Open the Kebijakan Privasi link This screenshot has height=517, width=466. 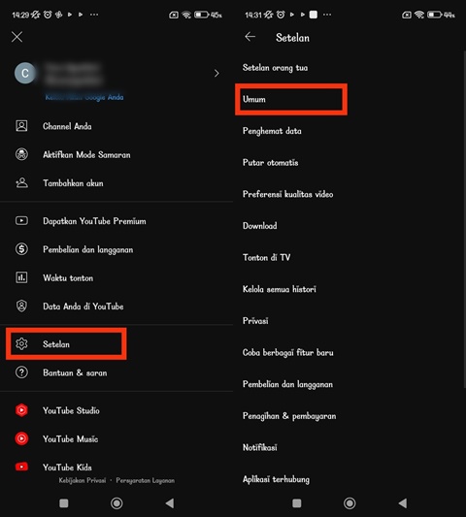83,480
